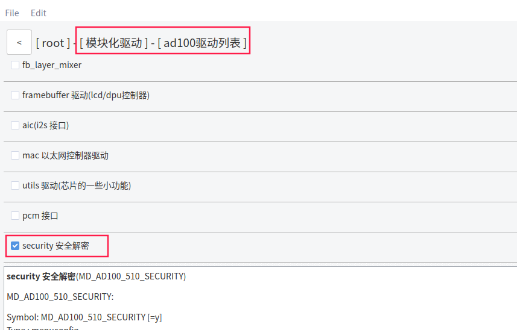
Task: Toggle utils 驱动 checkbox on
Action: pos(15,185)
